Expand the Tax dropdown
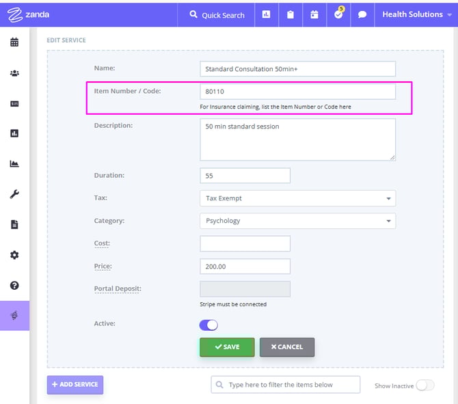Viewport: 458px width, 404px height. coord(297,198)
